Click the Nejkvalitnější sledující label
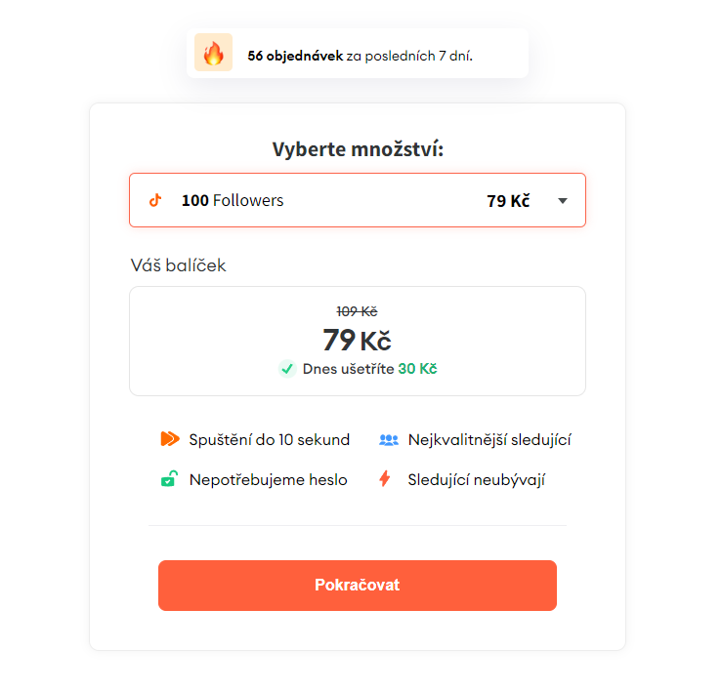The image size is (722, 690). [x=489, y=440]
